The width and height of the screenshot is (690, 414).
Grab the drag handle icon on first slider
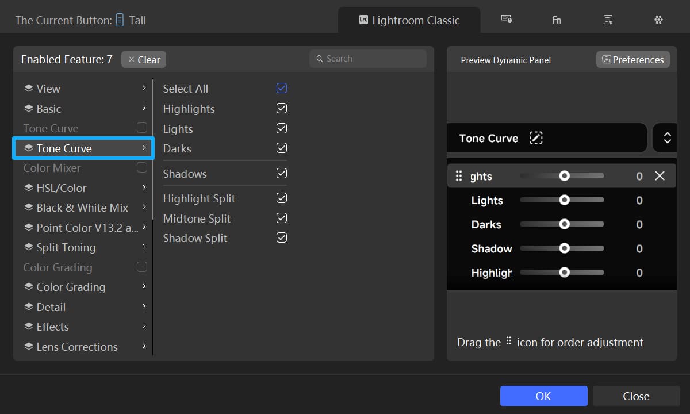[x=459, y=176]
